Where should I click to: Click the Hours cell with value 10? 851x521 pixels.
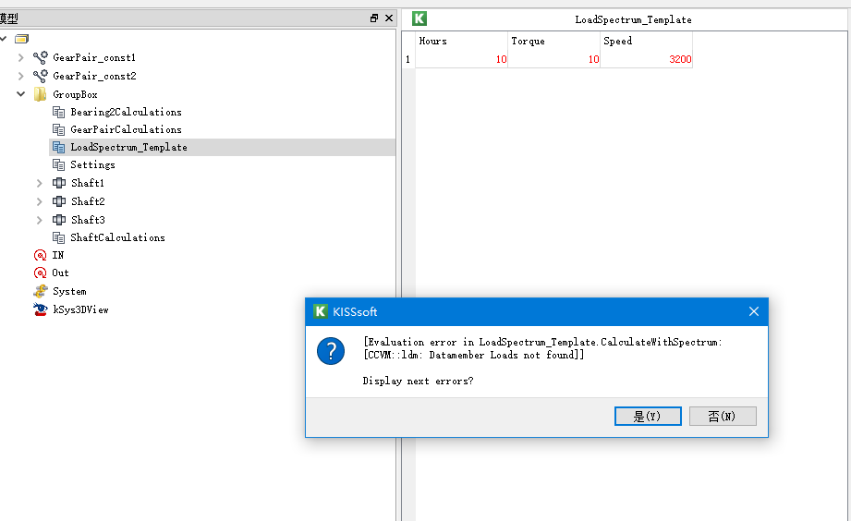pos(461,59)
